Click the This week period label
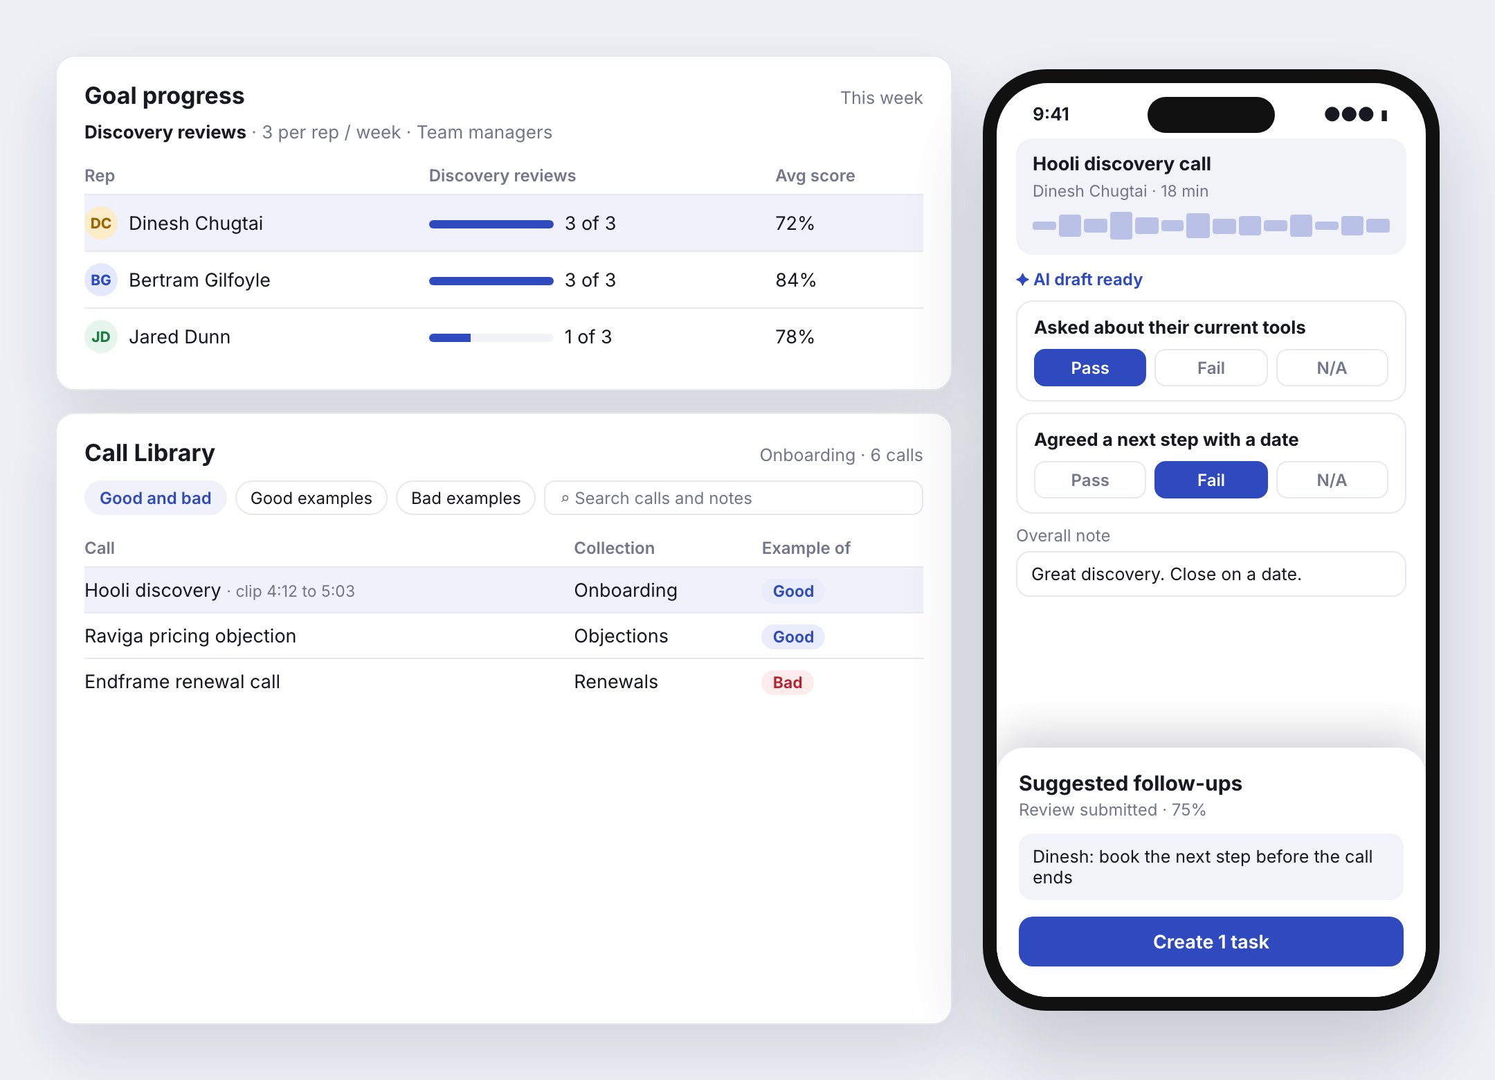1495x1080 pixels. click(881, 98)
